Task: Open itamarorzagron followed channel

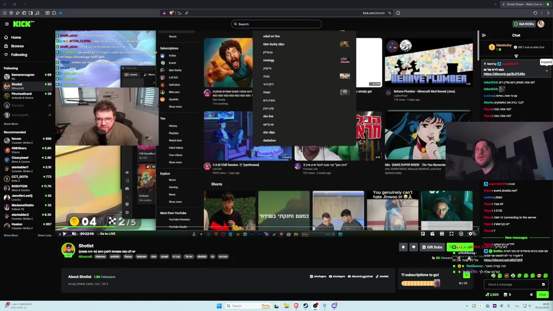Action: tap(27, 76)
